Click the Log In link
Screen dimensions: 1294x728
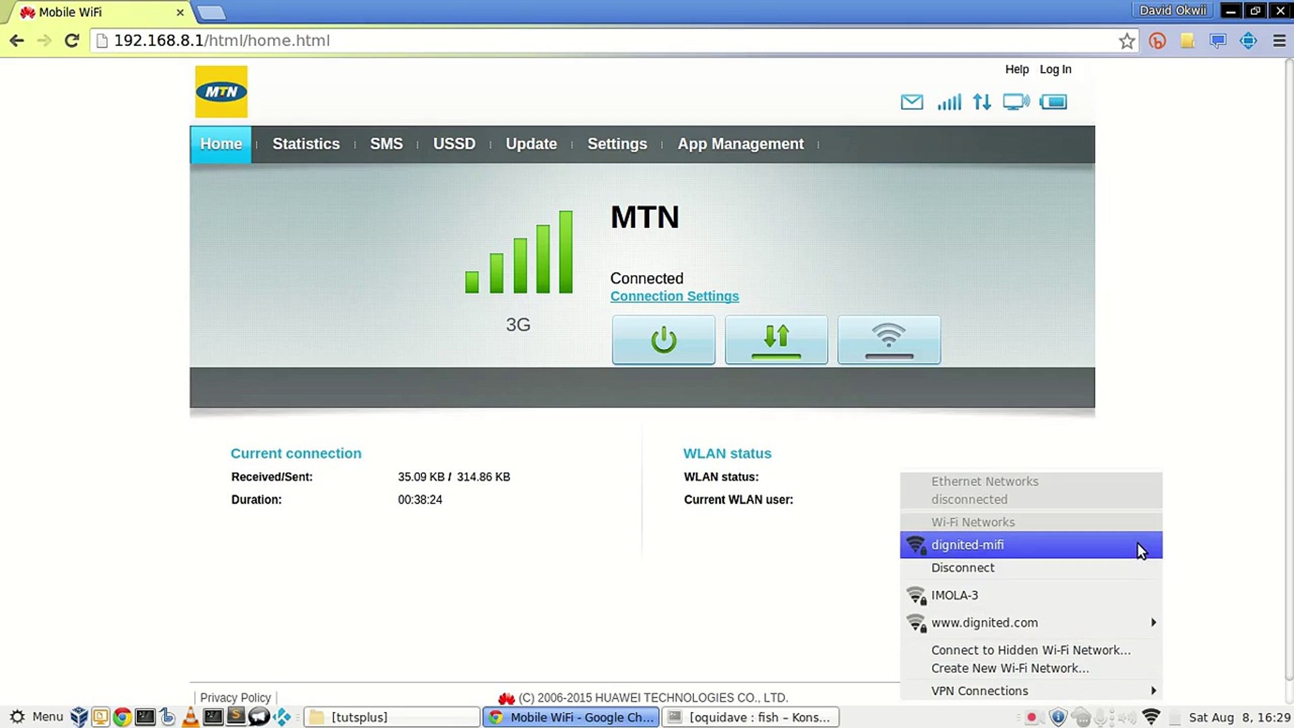click(1055, 69)
